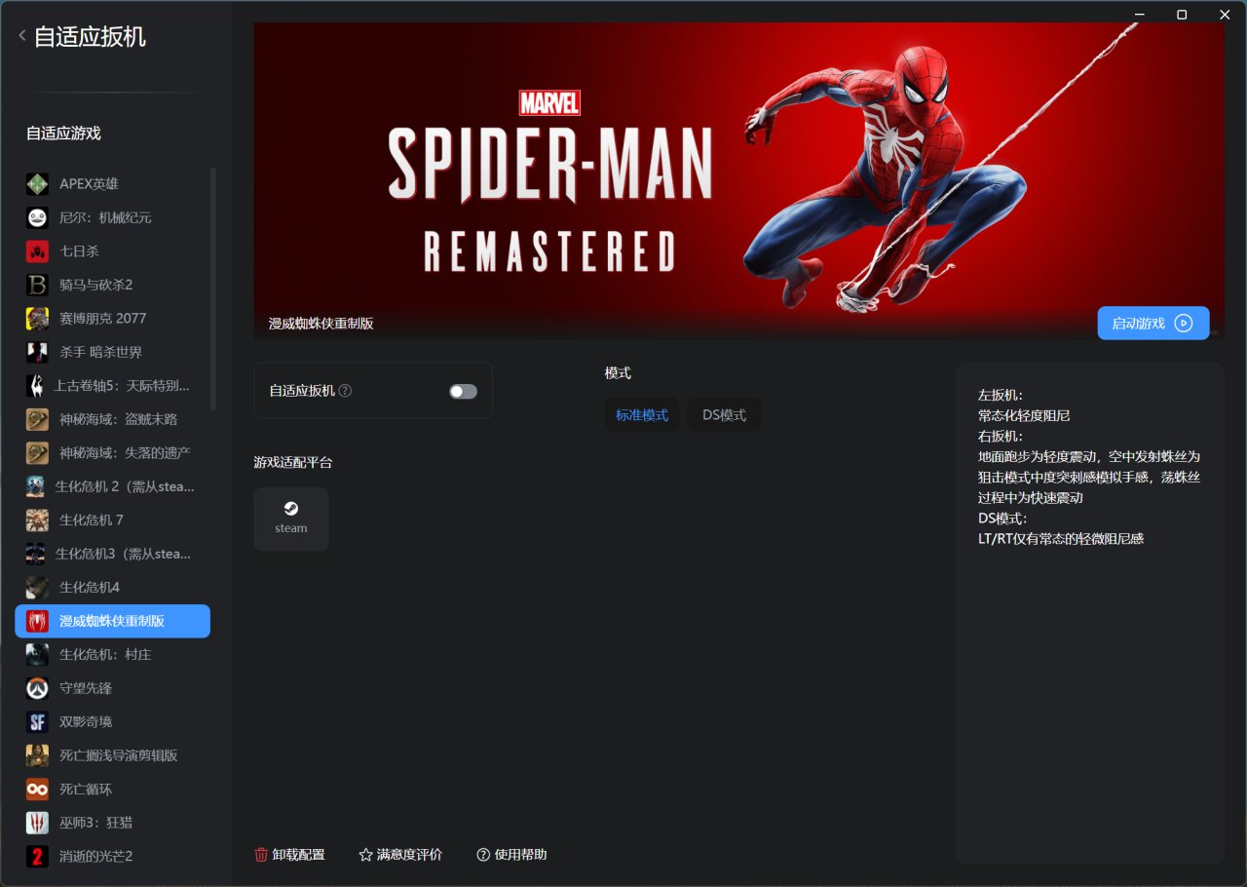Viewport: 1247px width, 887px height.
Task: Choose the 七日杀 red game icon
Action: click(37, 251)
